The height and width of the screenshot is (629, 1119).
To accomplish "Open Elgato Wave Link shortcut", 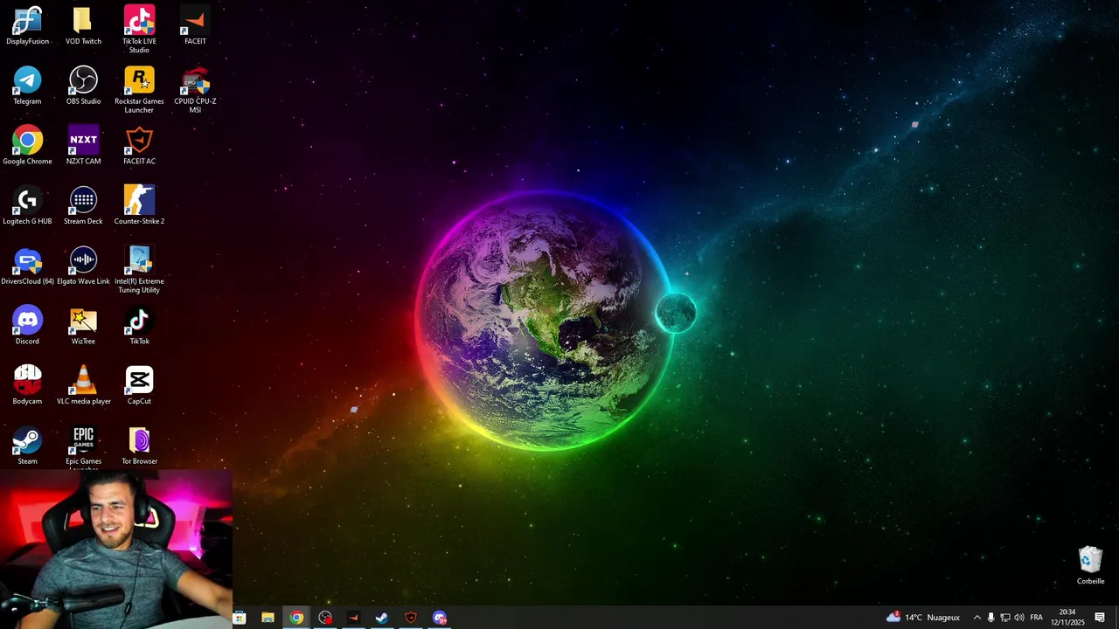I will point(83,266).
